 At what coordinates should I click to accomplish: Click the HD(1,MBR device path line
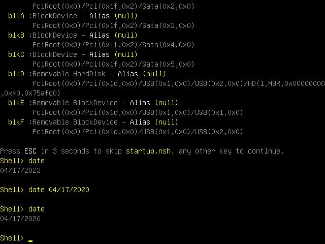179,83
